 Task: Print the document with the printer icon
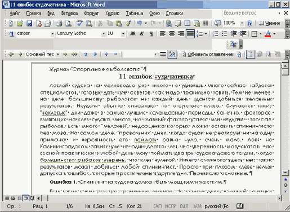tap(59, 23)
